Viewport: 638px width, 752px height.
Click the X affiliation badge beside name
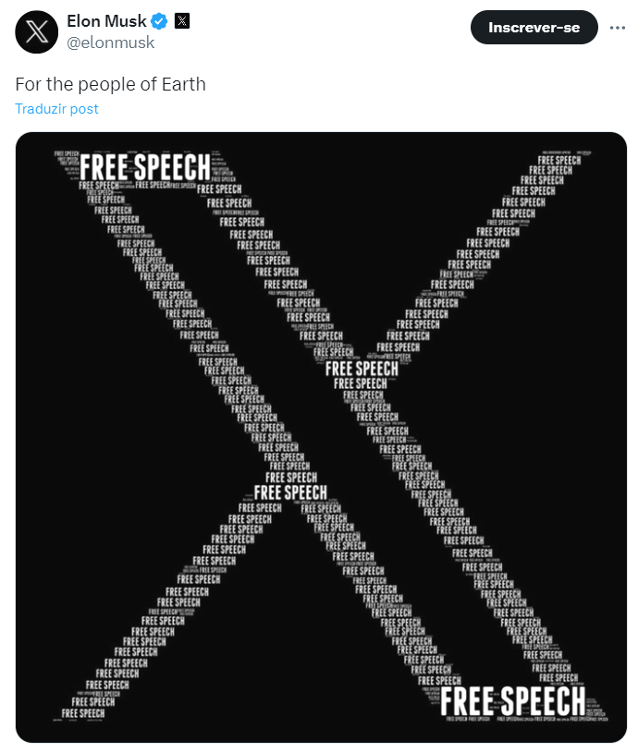point(182,21)
